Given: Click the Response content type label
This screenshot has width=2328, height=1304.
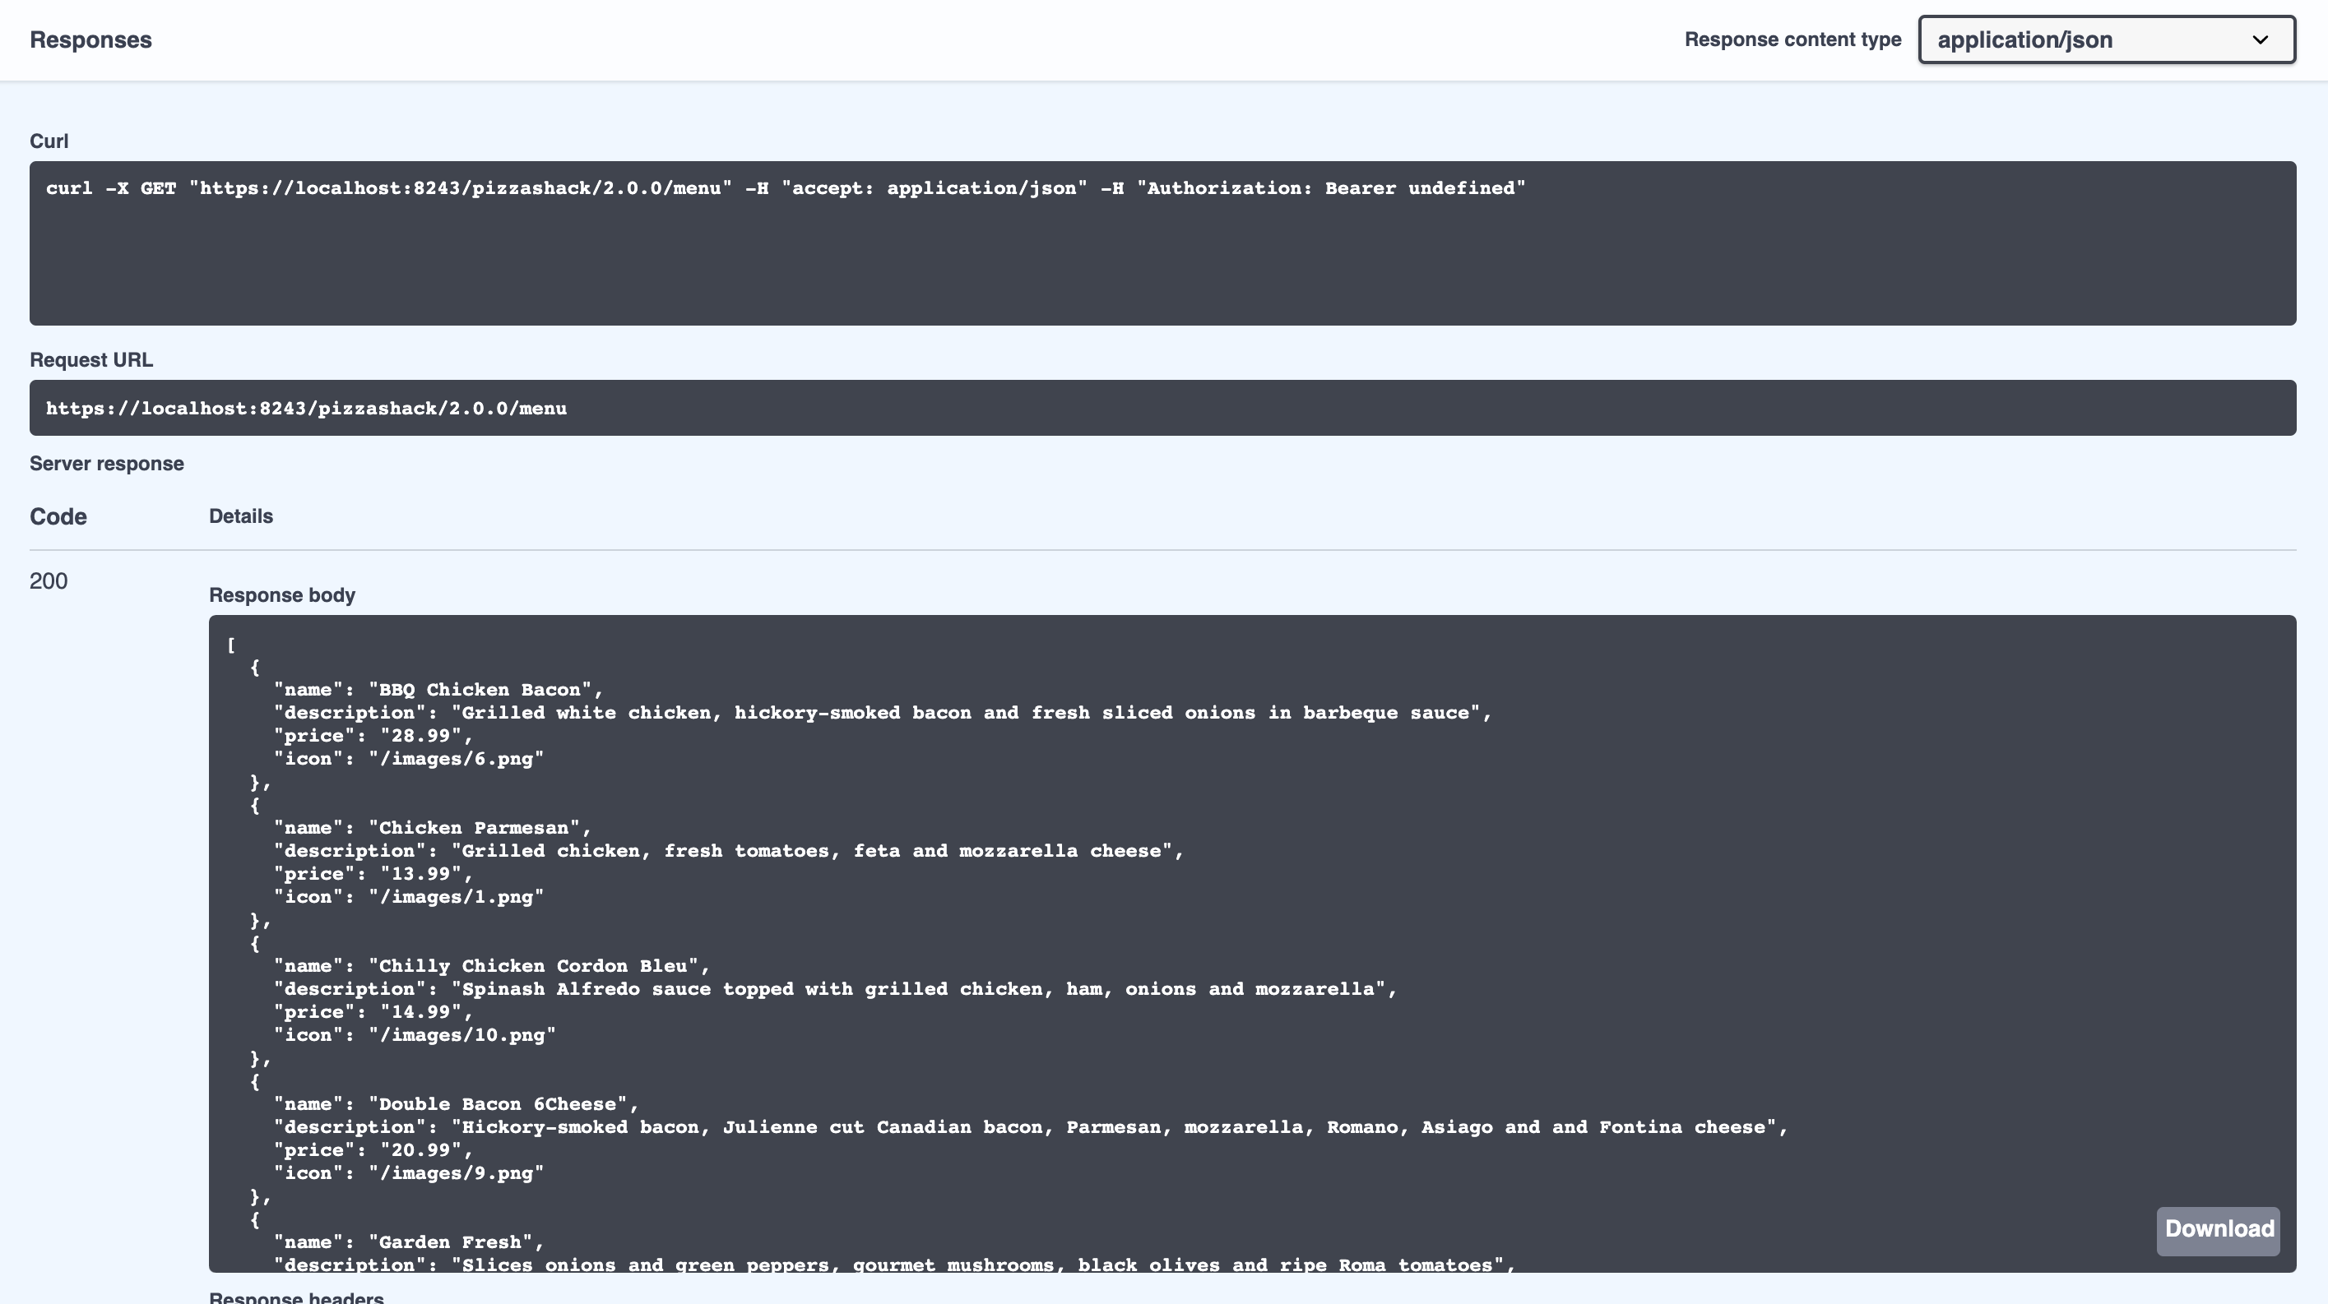Looking at the screenshot, I should pyautogui.click(x=1792, y=39).
